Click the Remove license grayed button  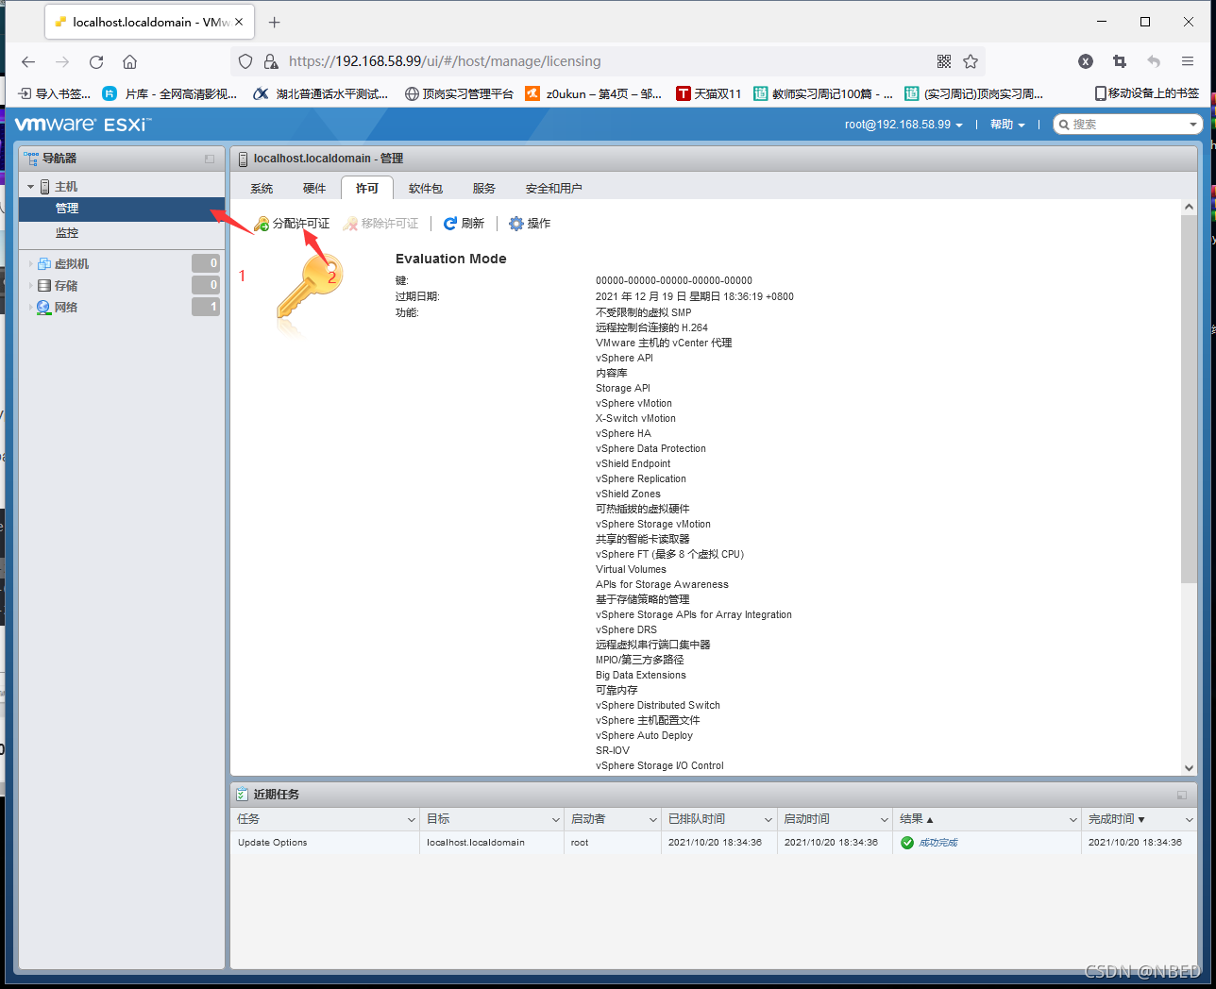click(381, 224)
